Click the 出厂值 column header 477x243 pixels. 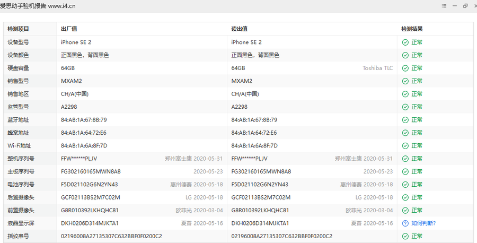(69, 29)
